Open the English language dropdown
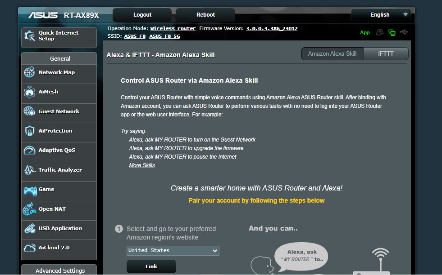Viewport: 442px width, 275px height. pyautogui.click(x=381, y=15)
